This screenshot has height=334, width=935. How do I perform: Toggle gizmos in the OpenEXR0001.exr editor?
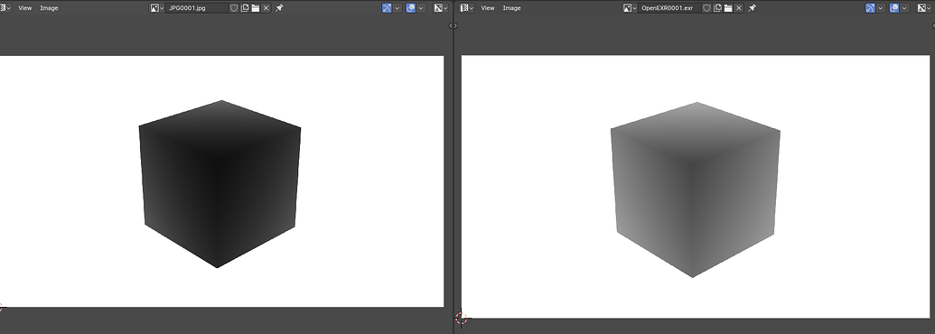[x=871, y=8]
